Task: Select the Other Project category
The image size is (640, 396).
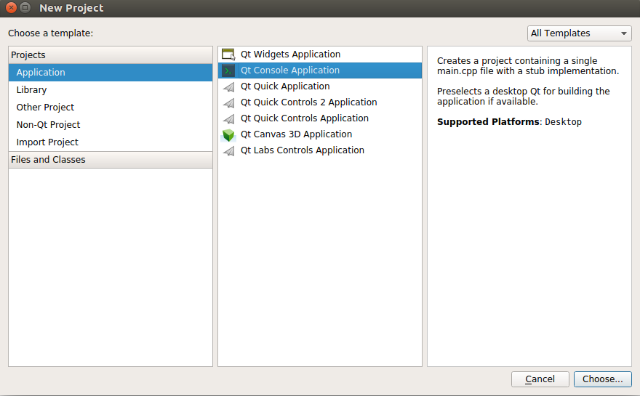Action: [x=111, y=108]
